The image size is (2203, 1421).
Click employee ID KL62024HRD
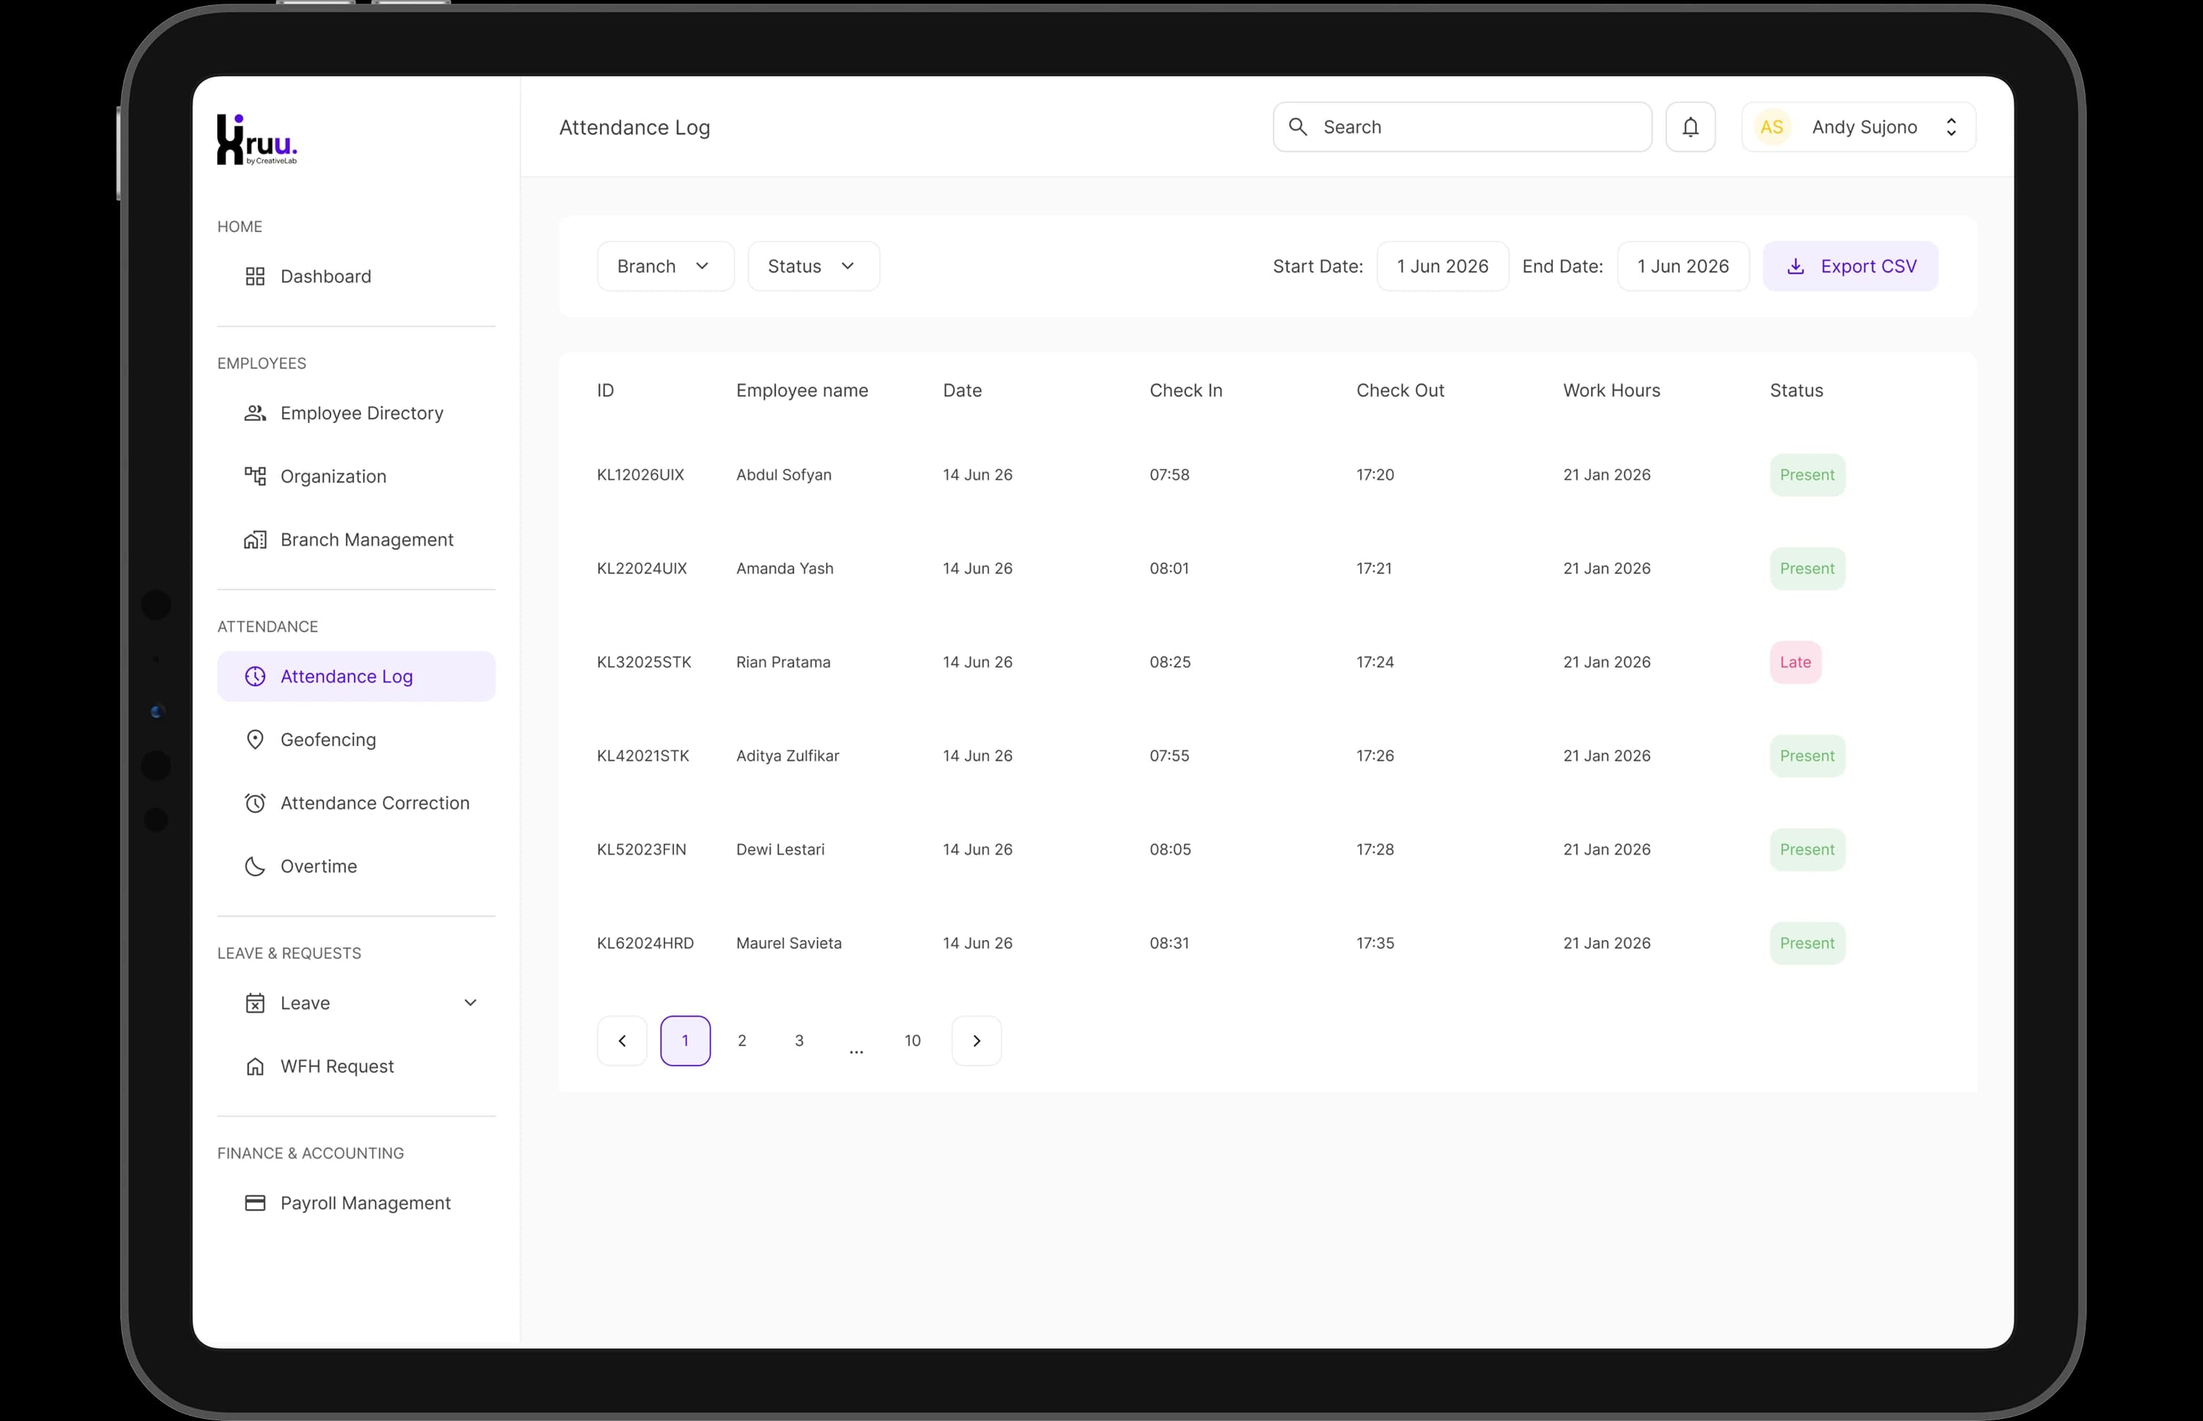pyautogui.click(x=645, y=943)
